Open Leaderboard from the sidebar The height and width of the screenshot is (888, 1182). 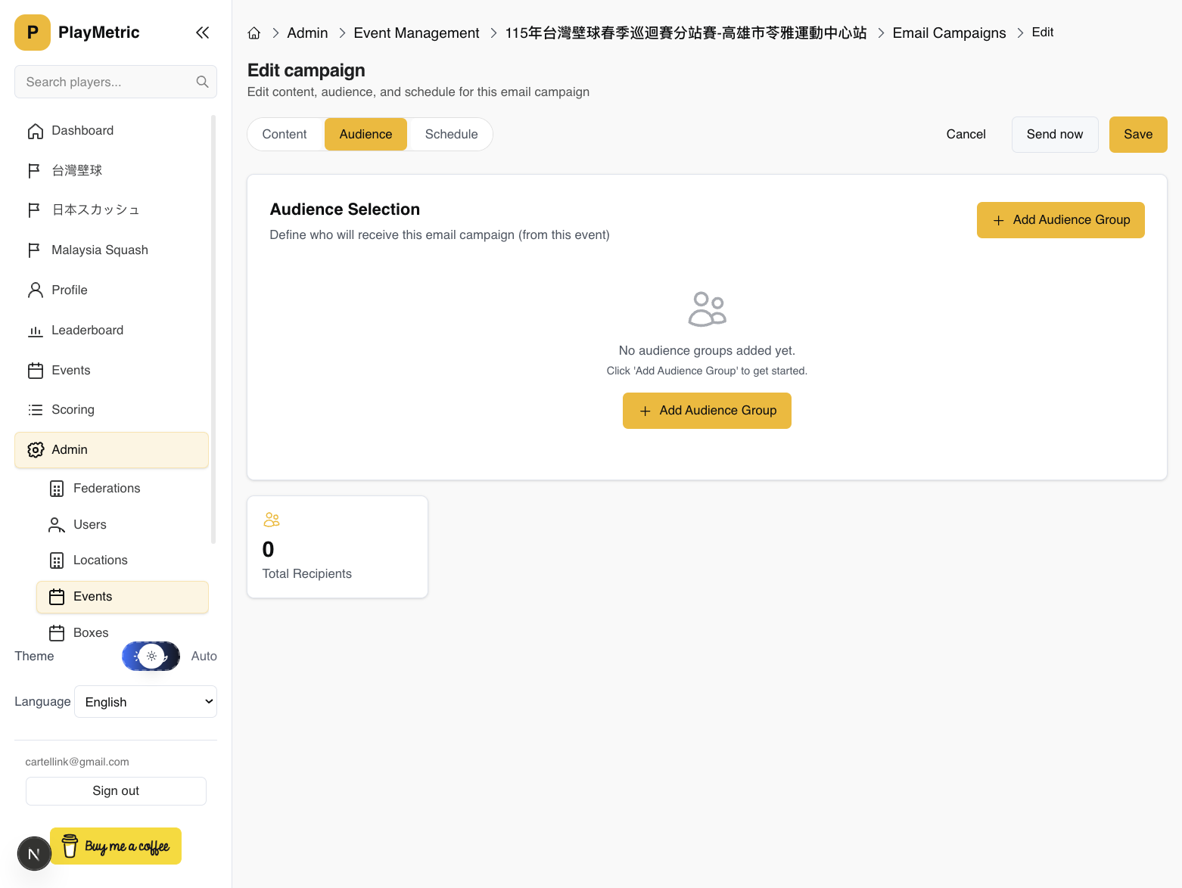[x=111, y=331]
